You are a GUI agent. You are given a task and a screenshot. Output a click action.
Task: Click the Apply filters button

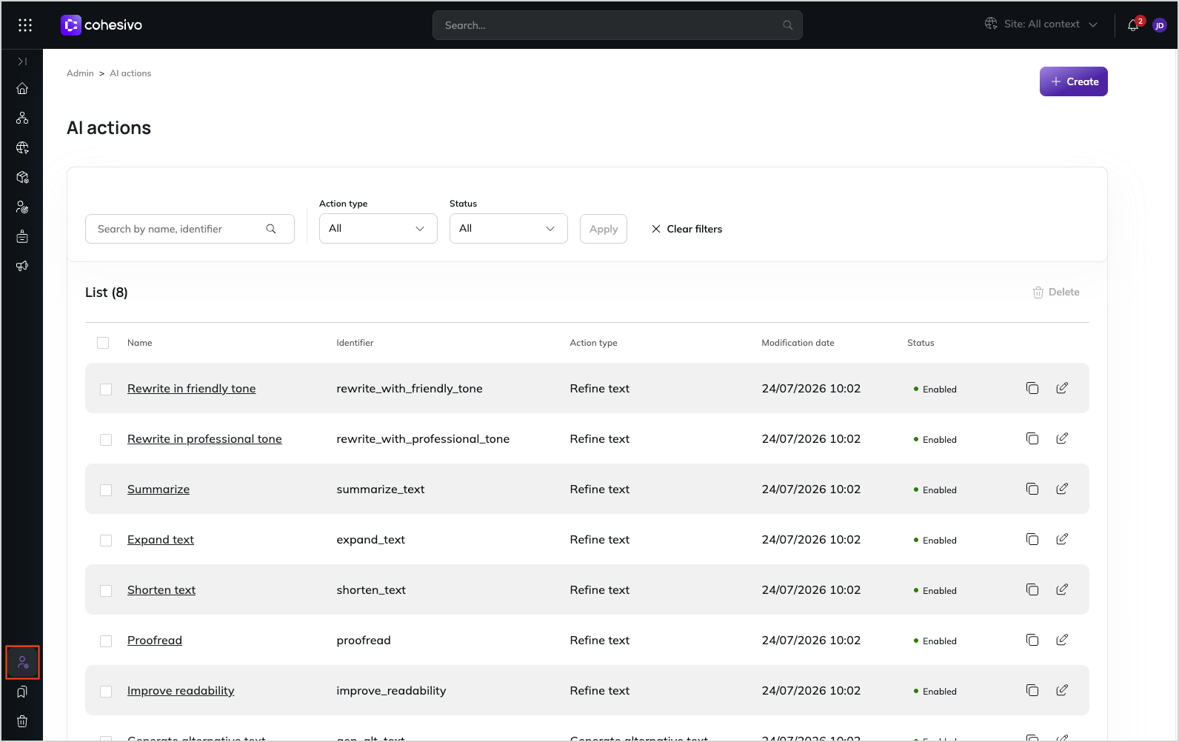click(x=604, y=229)
